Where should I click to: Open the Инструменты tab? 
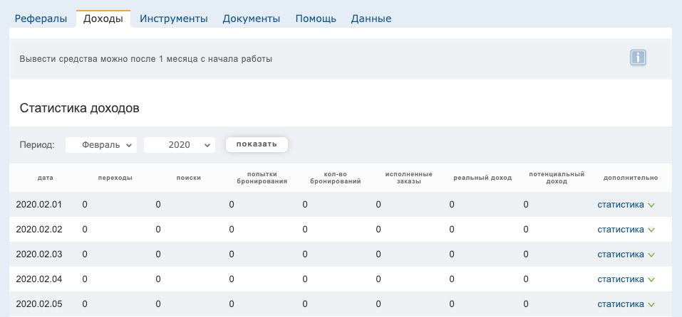click(x=173, y=19)
